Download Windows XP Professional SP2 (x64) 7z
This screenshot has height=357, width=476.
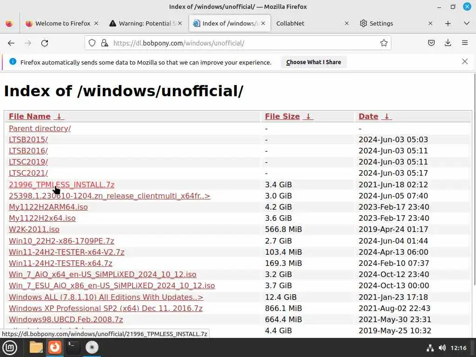click(x=106, y=309)
